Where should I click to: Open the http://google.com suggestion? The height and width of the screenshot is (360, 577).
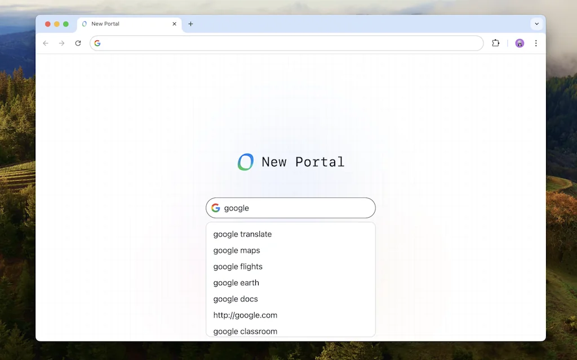tap(245, 315)
